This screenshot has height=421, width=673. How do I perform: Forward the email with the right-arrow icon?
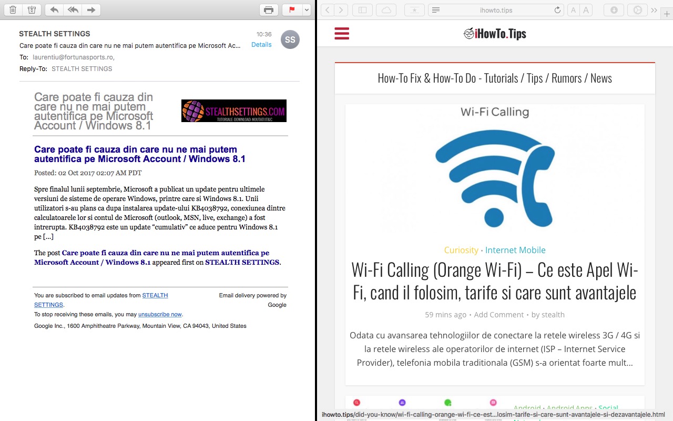[91, 10]
